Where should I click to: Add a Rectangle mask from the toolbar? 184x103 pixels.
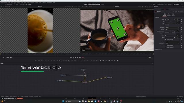79,61
